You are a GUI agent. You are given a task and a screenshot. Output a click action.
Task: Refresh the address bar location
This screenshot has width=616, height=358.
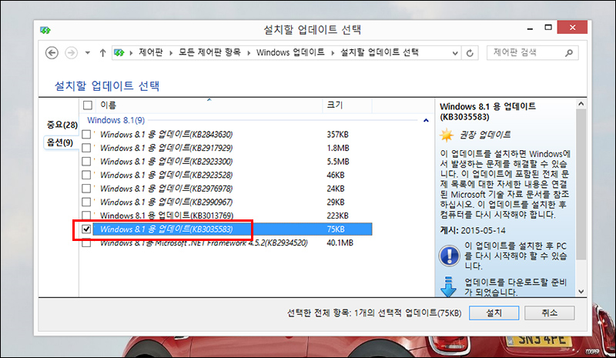pos(470,53)
